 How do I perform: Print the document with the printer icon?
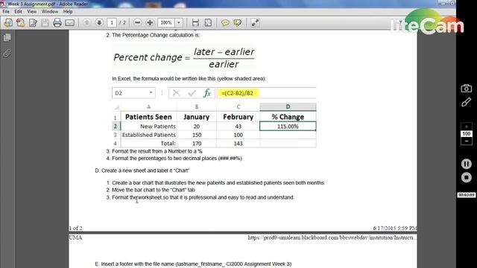point(57,23)
